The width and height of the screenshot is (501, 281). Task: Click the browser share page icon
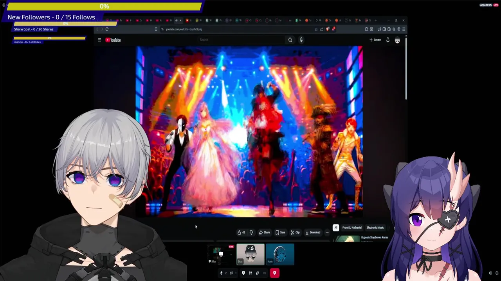point(321,29)
